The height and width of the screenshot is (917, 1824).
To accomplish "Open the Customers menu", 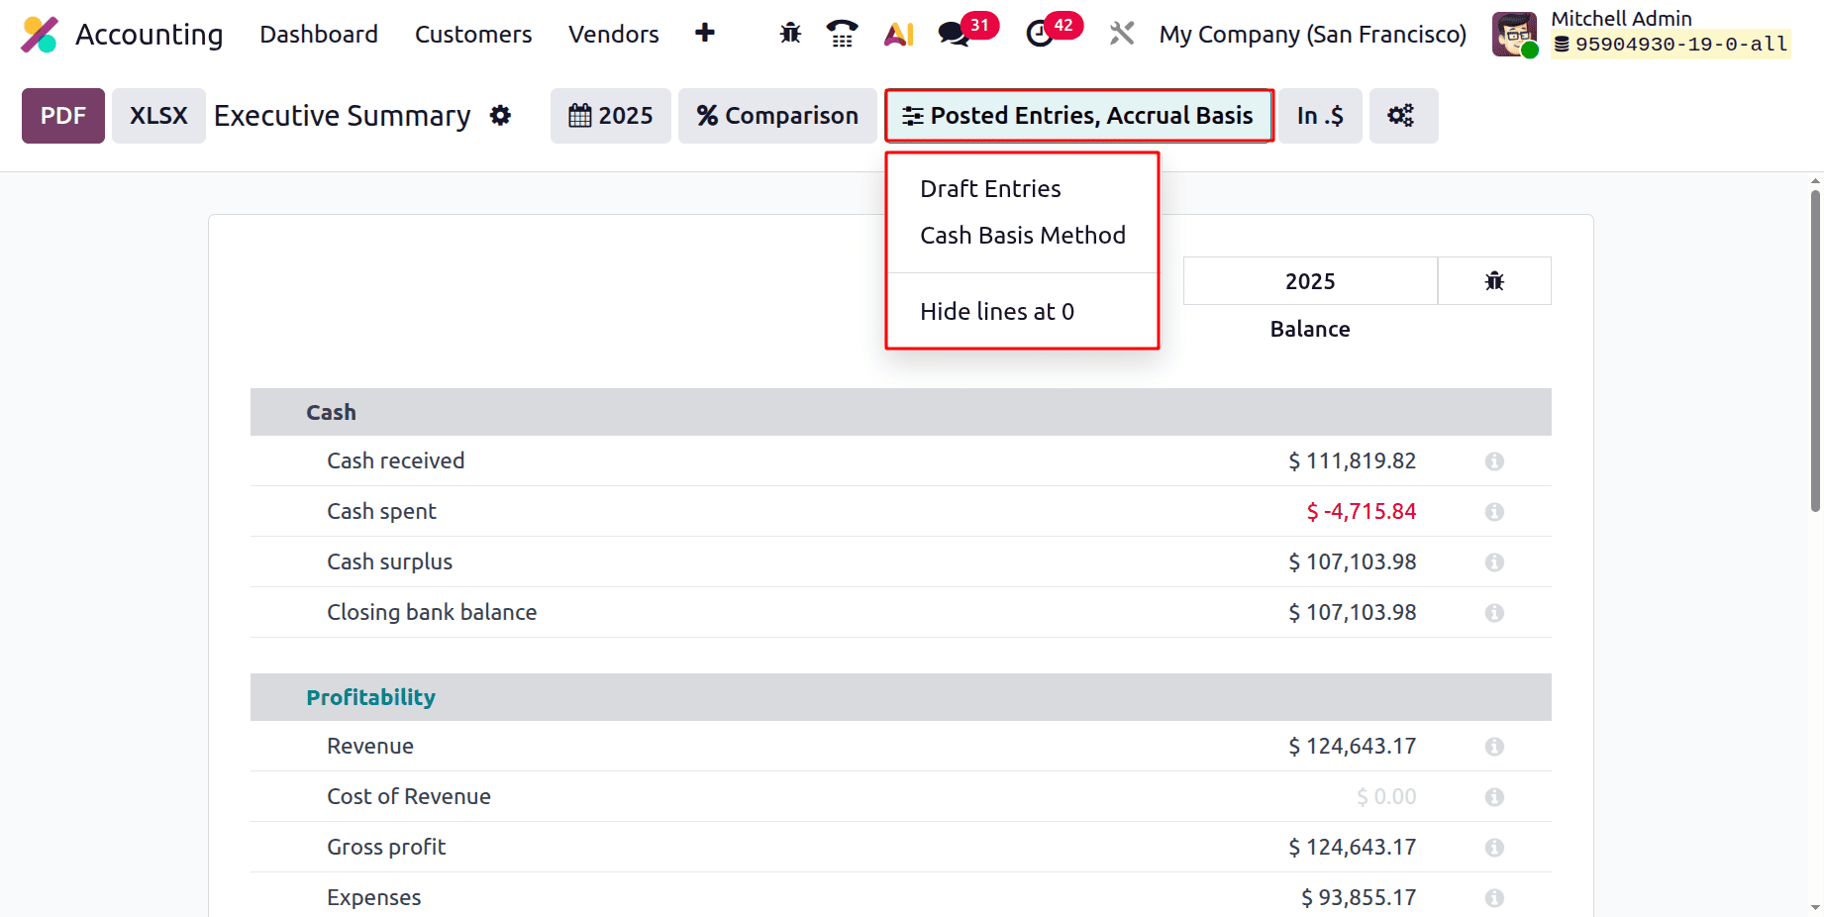I will pos(473,34).
